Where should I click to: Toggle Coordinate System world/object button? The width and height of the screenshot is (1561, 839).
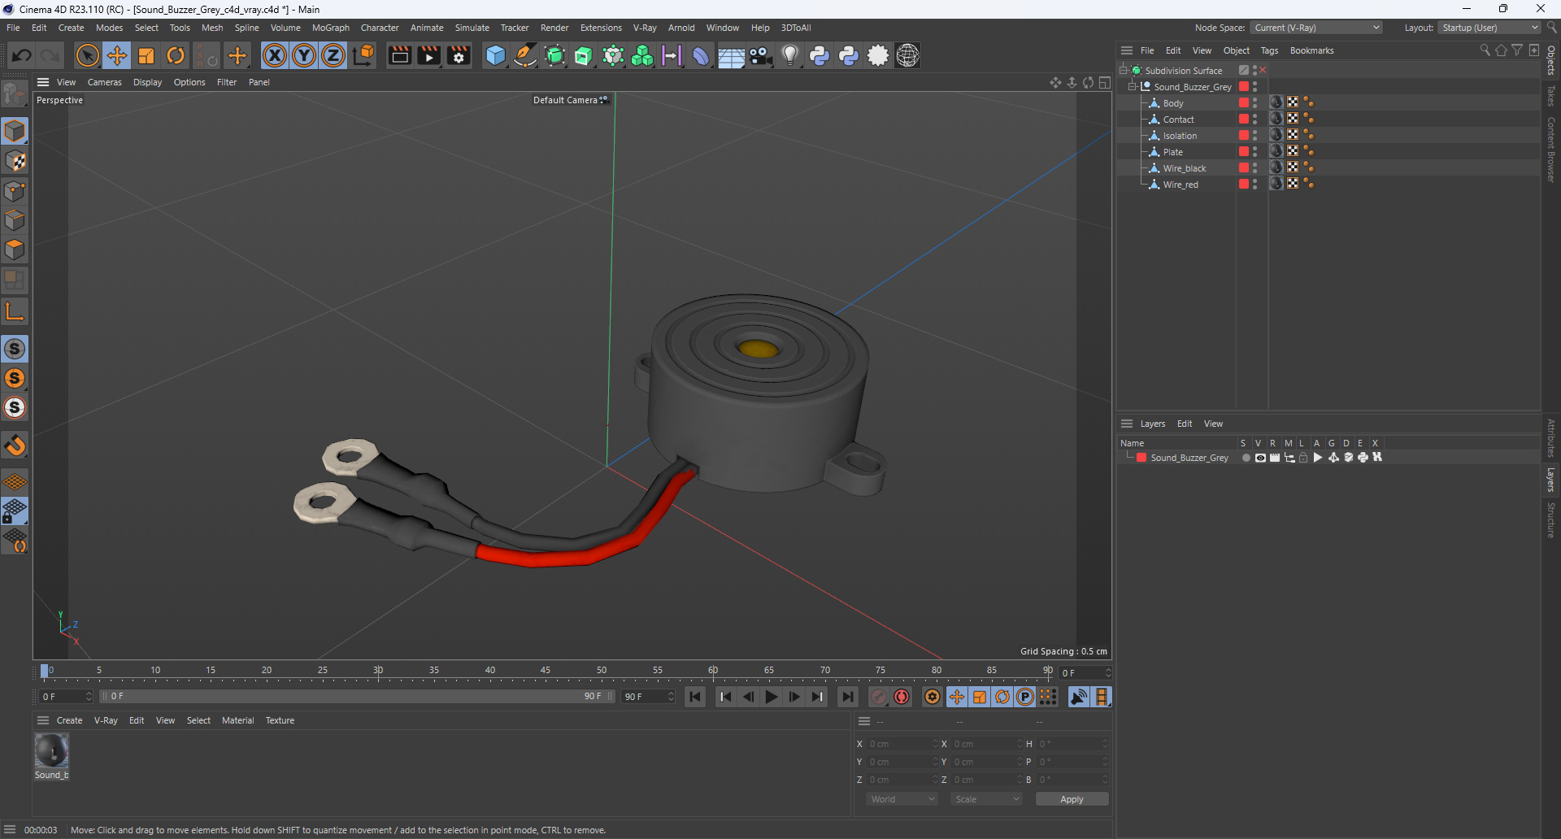[364, 55]
